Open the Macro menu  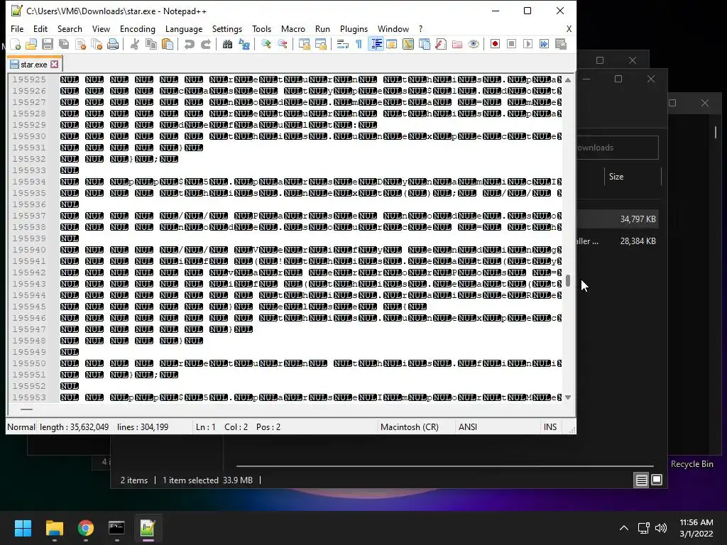293,28
